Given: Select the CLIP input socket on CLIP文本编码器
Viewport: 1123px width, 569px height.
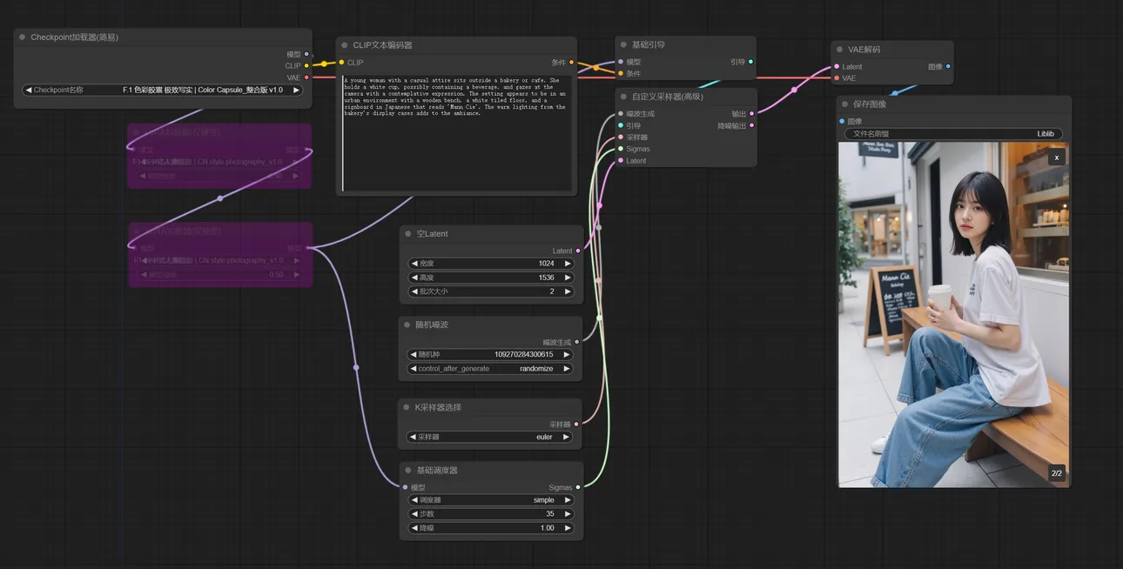Looking at the screenshot, I should (x=341, y=63).
